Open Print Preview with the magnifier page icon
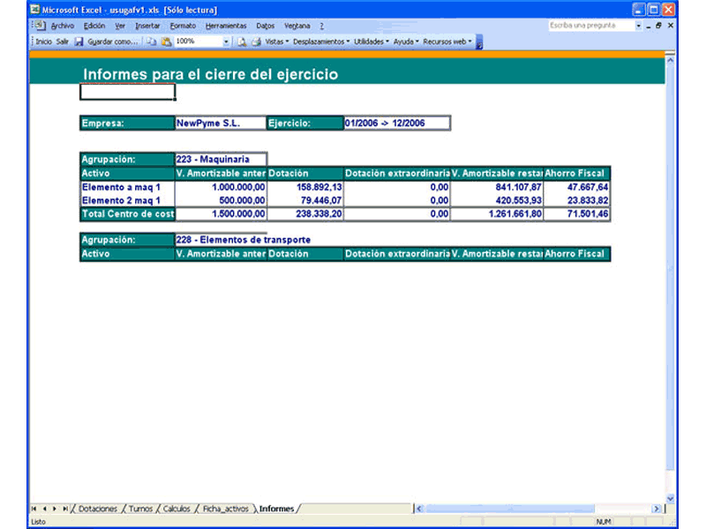This screenshot has width=706, height=529. [242, 41]
